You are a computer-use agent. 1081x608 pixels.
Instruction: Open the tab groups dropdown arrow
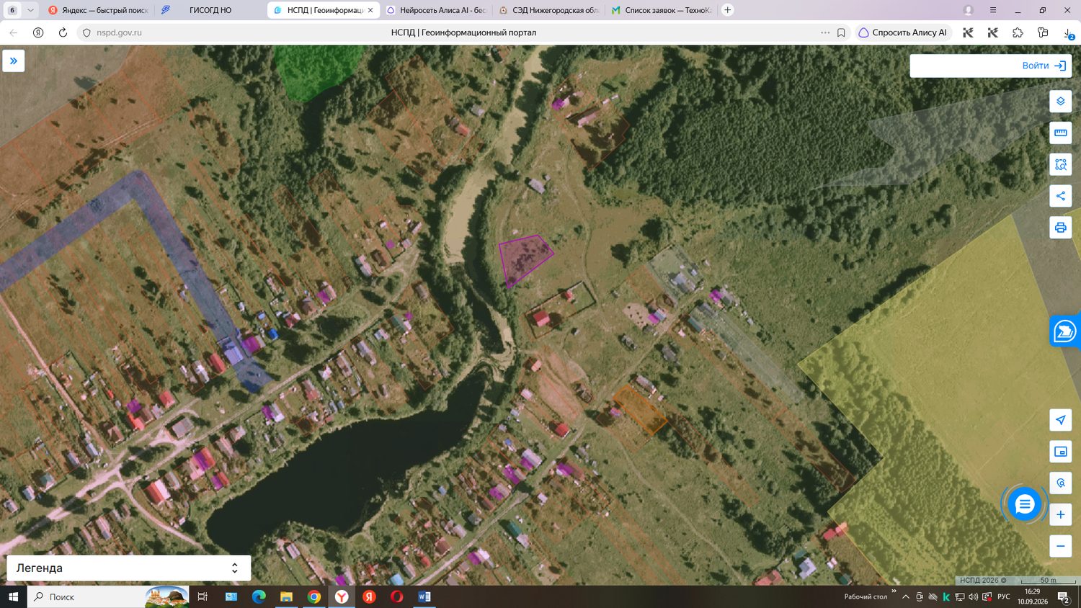click(x=30, y=10)
